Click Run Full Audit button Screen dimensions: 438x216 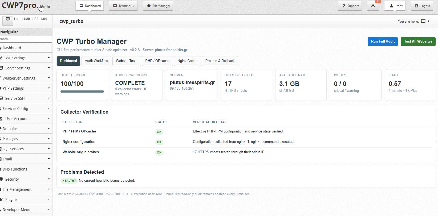pos(383,41)
